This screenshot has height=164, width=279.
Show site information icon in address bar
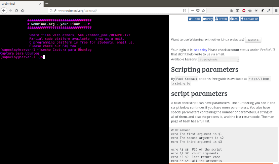tap(51, 11)
